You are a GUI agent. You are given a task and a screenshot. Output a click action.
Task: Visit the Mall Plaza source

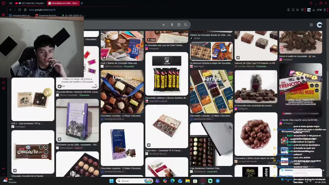[x=198, y=66]
